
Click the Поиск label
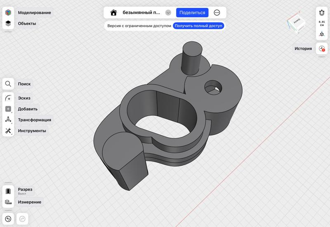tap(24, 84)
